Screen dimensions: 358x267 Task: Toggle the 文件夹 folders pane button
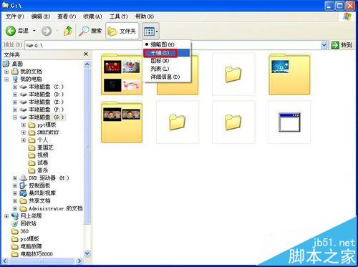(x=122, y=31)
